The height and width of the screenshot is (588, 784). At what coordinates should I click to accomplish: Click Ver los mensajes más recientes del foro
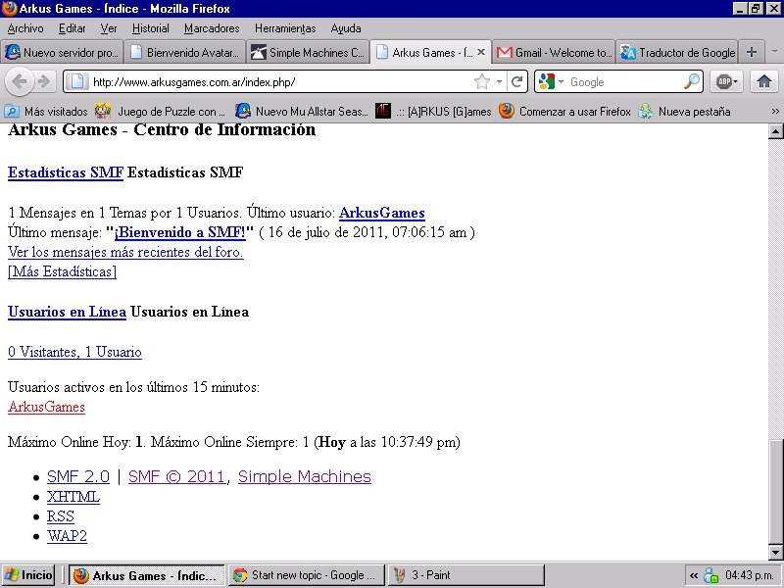[x=125, y=252]
